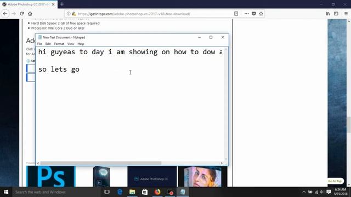
Task: Reload the Firefox page
Action: click(x=22, y=14)
